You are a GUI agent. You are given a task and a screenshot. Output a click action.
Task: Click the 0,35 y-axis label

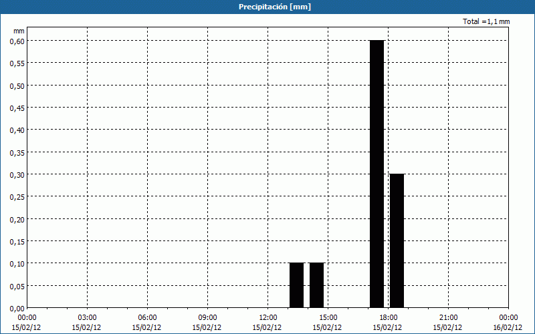pos(17,152)
